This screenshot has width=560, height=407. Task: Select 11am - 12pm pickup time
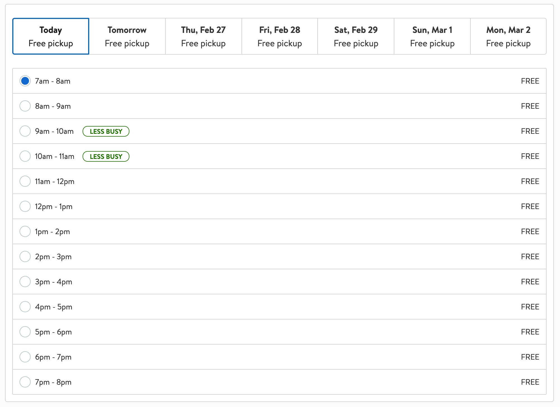tap(25, 181)
